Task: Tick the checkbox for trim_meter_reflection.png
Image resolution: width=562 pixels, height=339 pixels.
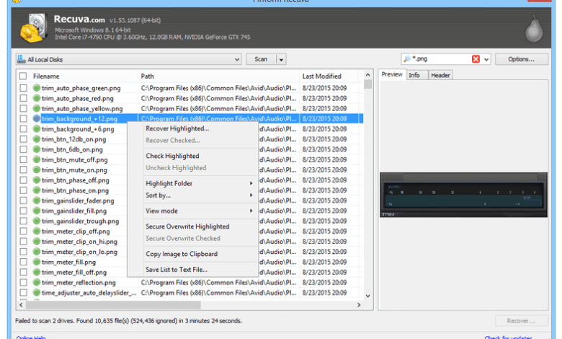Action: [23, 283]
